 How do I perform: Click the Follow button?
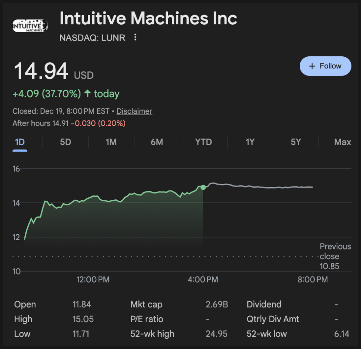click(325, 66)
